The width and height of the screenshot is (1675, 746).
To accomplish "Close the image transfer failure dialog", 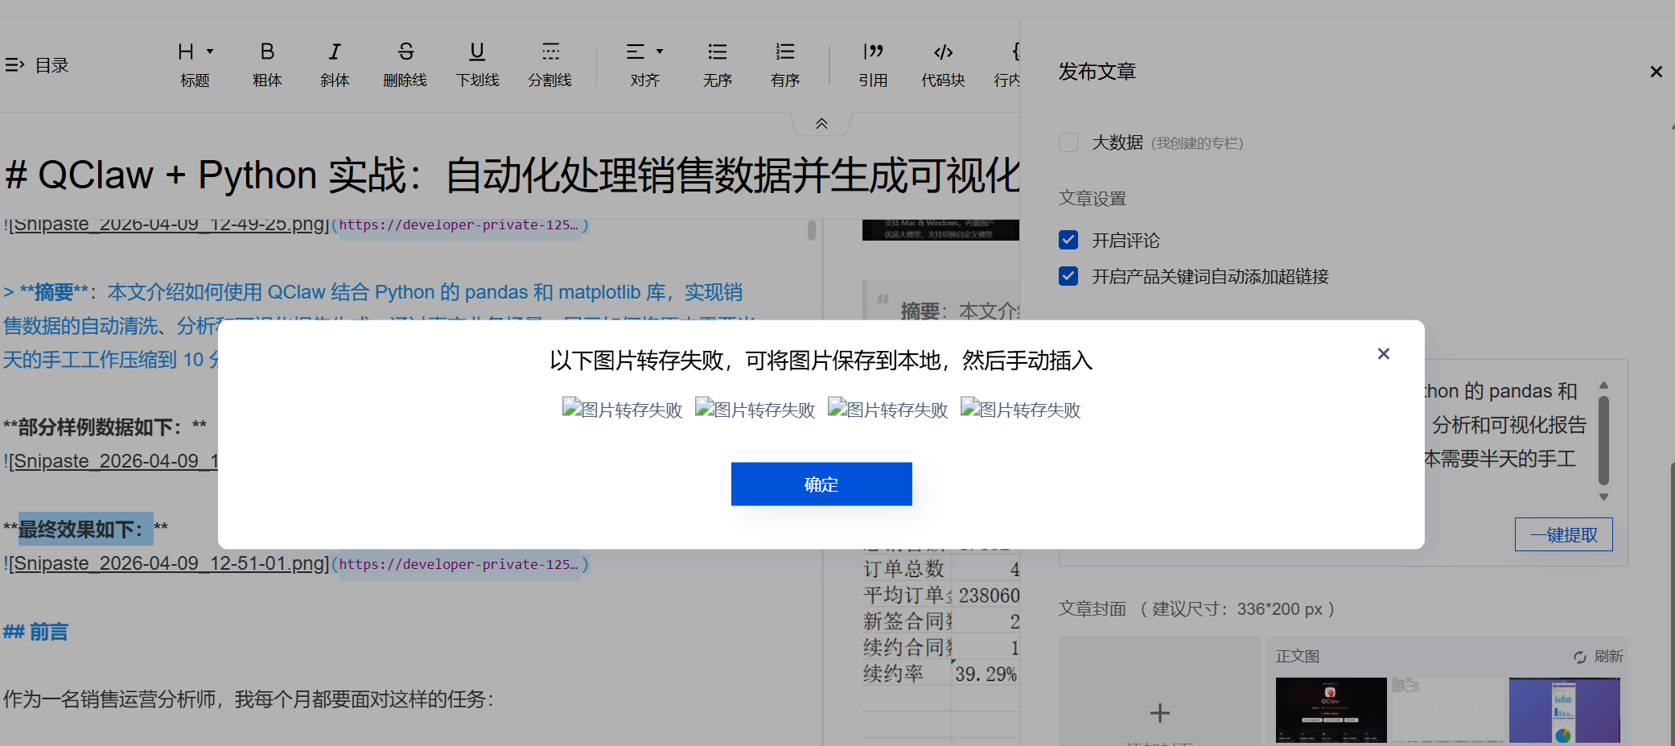I will tap(1384, 354).
